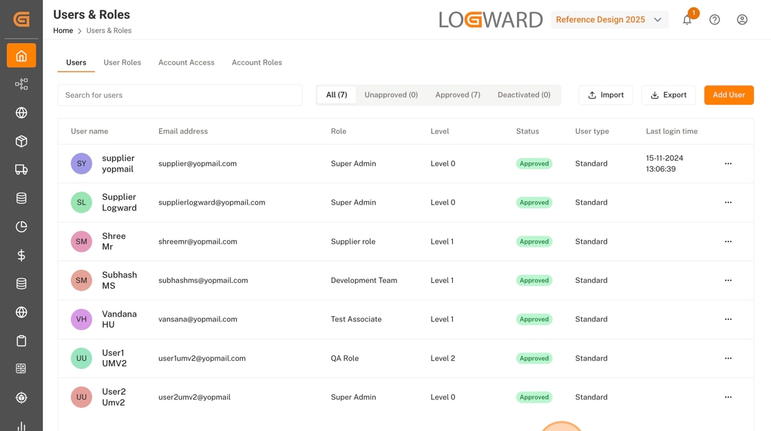Open more actions for Supplier Logward row
Viewport: 771px width, 431px height.
coord(728,202)
